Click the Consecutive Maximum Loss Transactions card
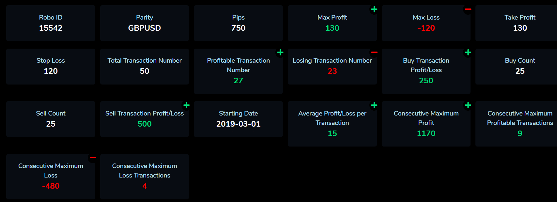The height and width of the screenshot is (202, 557). [x=145, y=177]
